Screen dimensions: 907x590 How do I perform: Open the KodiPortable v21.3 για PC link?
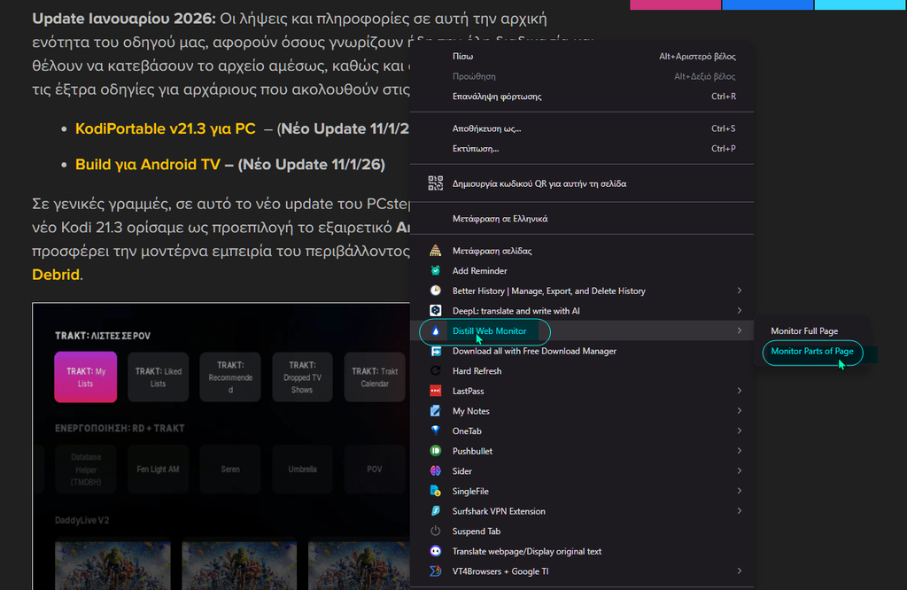click(x=166, y=128)
